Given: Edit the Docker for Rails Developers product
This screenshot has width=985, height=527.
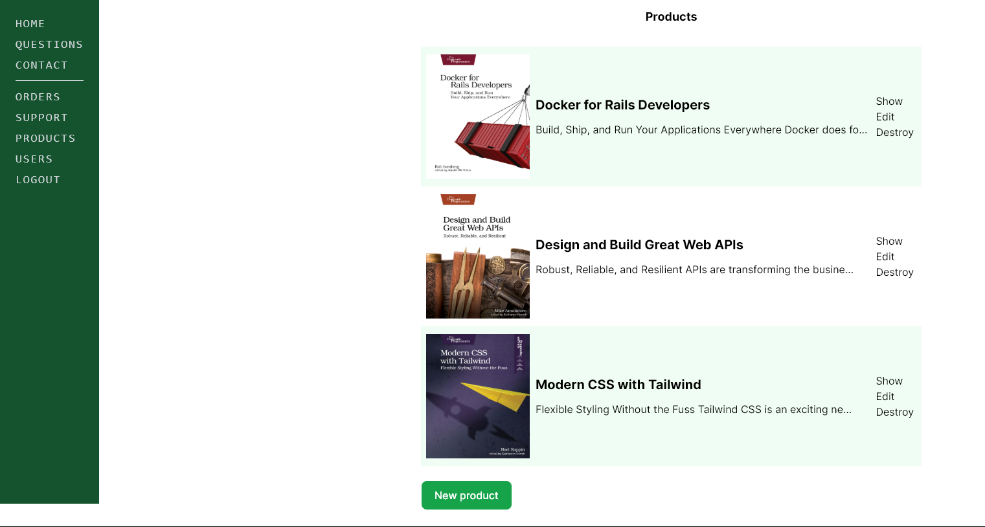Looking at the screenshot, I should tap(885, 117).
